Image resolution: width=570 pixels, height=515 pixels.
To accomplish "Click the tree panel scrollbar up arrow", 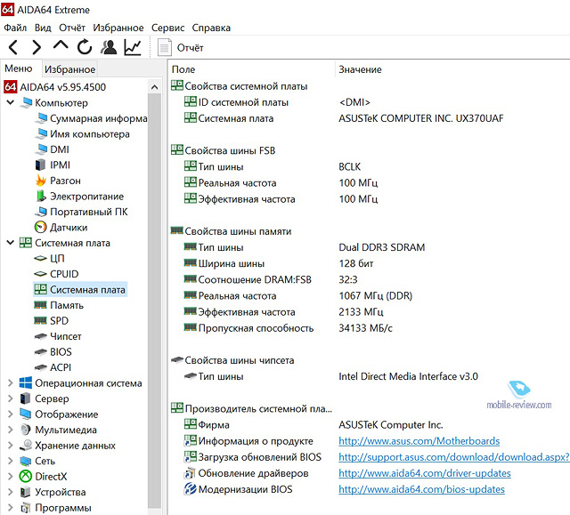I will (154, 87).
